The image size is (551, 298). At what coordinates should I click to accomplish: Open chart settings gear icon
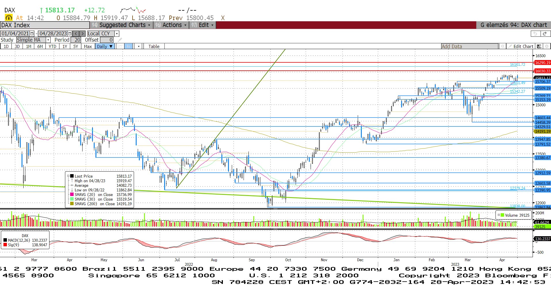547,46
